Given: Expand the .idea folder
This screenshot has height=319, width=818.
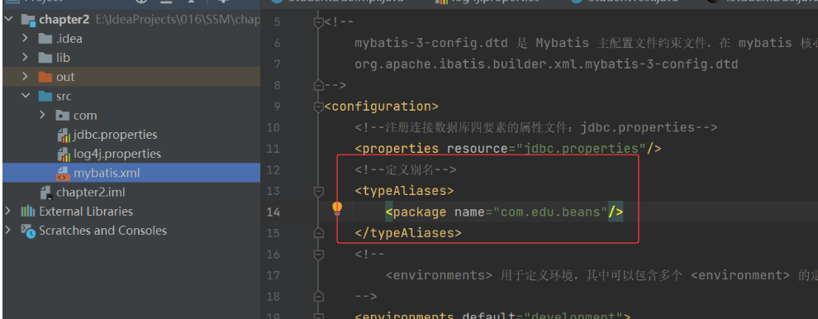Looking at the screenshot, I should tap(25, 39).
